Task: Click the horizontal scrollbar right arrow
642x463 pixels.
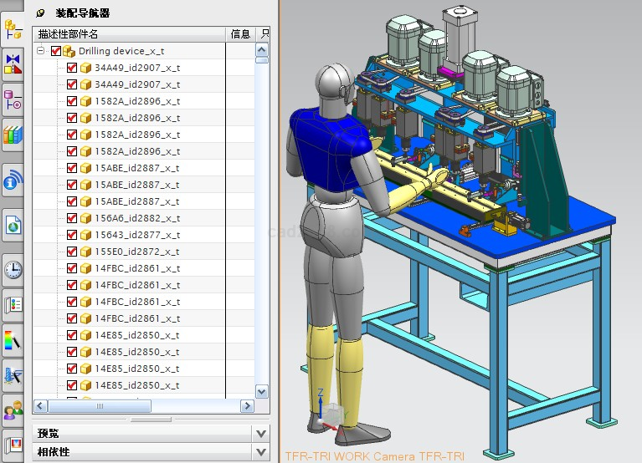Action: click(x=246, y=406)
